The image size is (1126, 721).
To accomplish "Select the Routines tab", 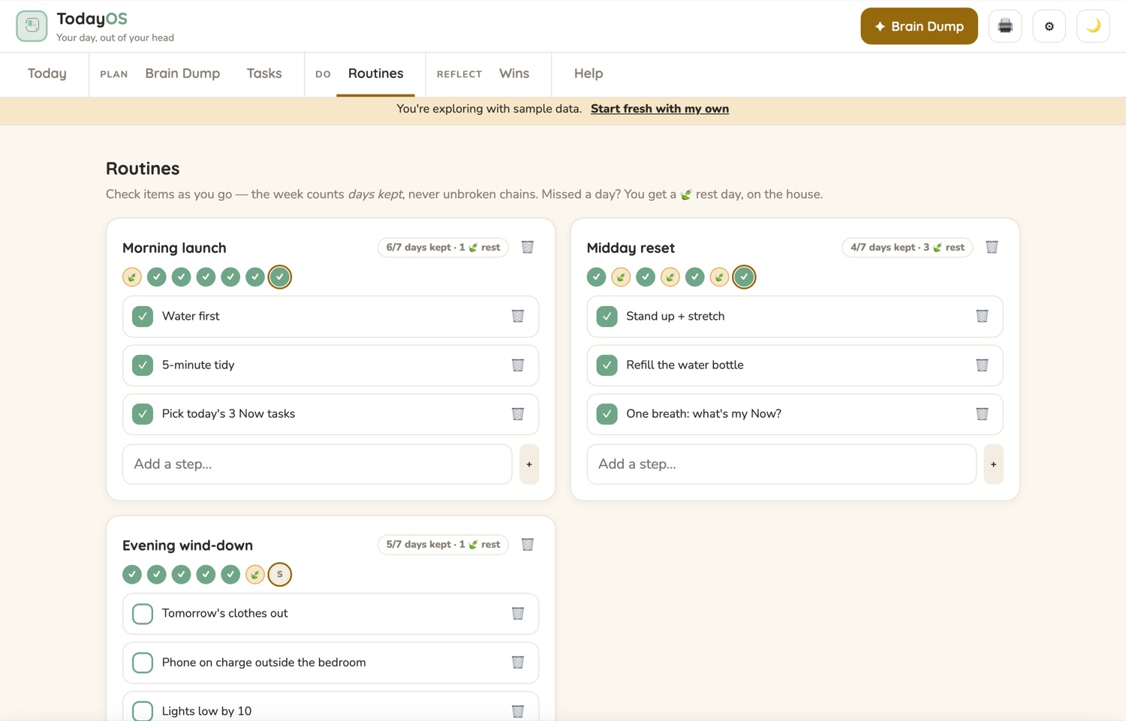I will click(x=375, y=74).
